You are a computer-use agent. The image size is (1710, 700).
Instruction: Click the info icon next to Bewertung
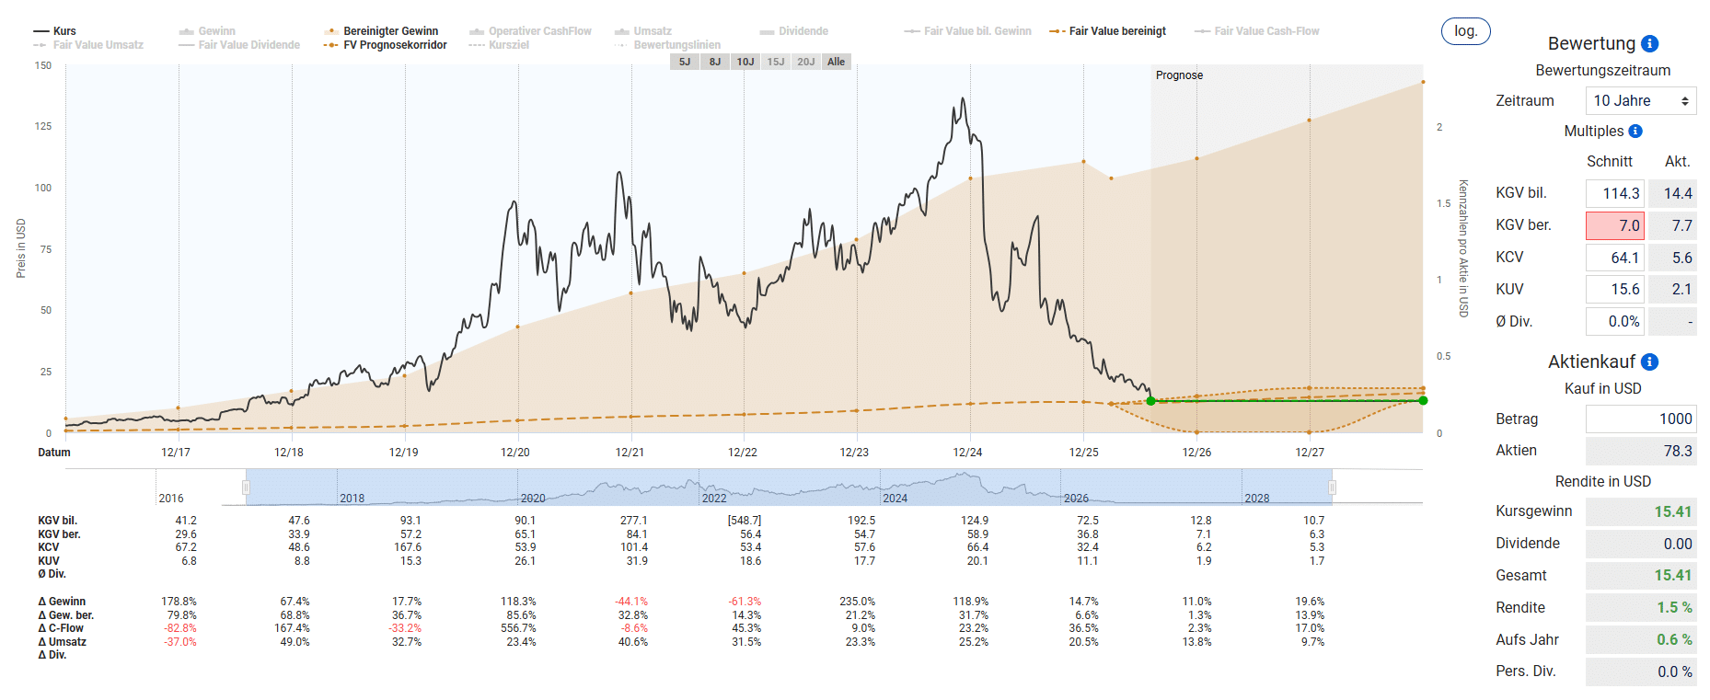1650,43
